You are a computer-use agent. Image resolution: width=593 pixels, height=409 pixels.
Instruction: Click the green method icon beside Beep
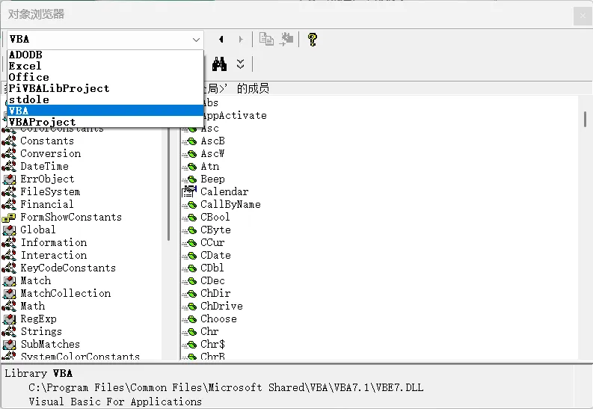pyautogui.click(x=190, y=179)
